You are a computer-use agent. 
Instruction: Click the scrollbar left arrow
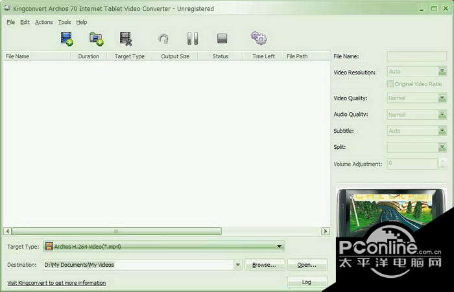click(x=8, y=231)
